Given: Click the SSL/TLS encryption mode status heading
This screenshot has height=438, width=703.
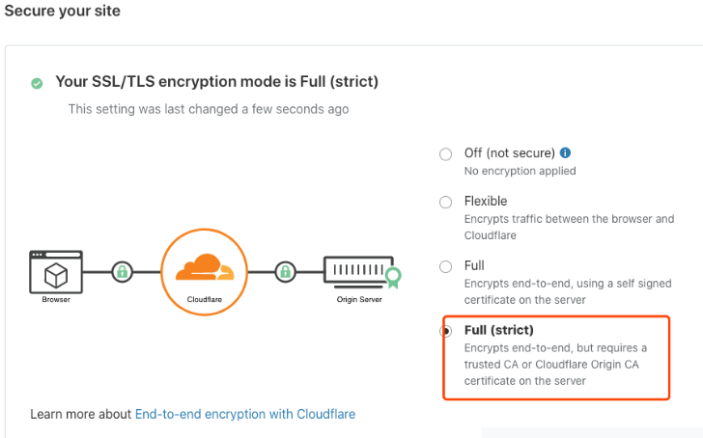Looking at the screenshot, I should pos(216,82).
